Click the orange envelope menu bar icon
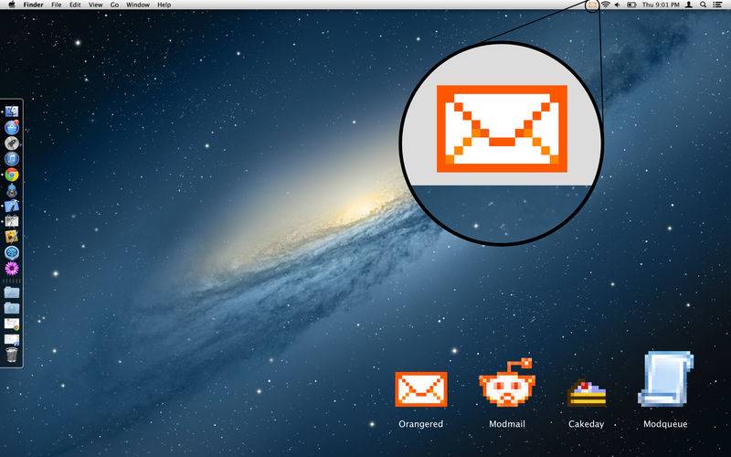Viewport: 731px width, 457px height. 591,5
